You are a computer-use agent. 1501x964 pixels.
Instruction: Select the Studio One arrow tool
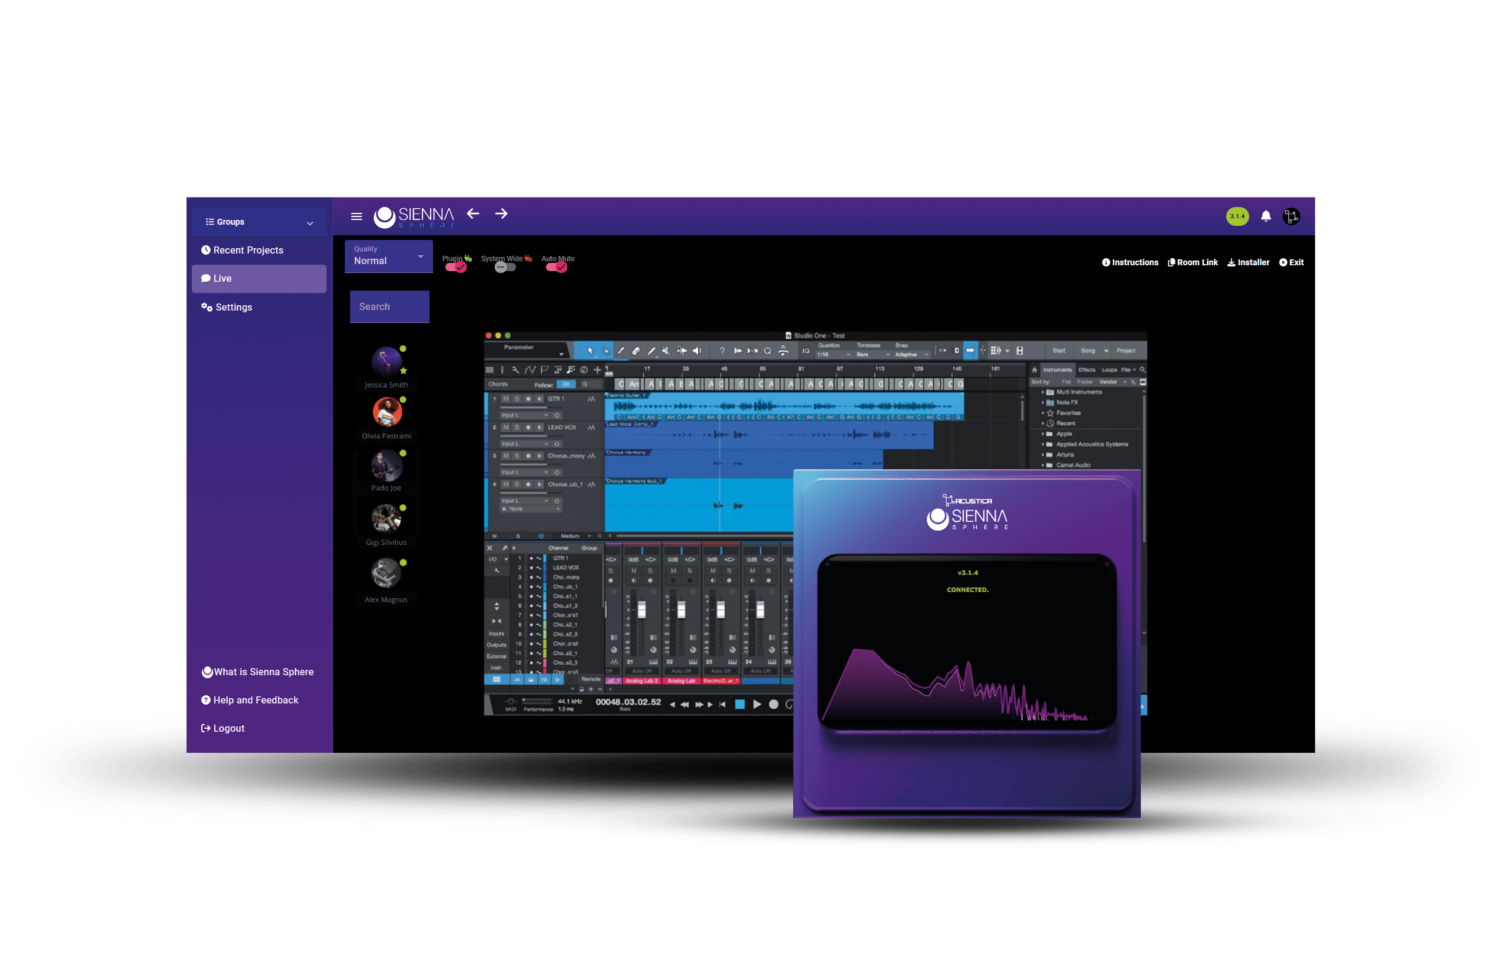[590, 351]
